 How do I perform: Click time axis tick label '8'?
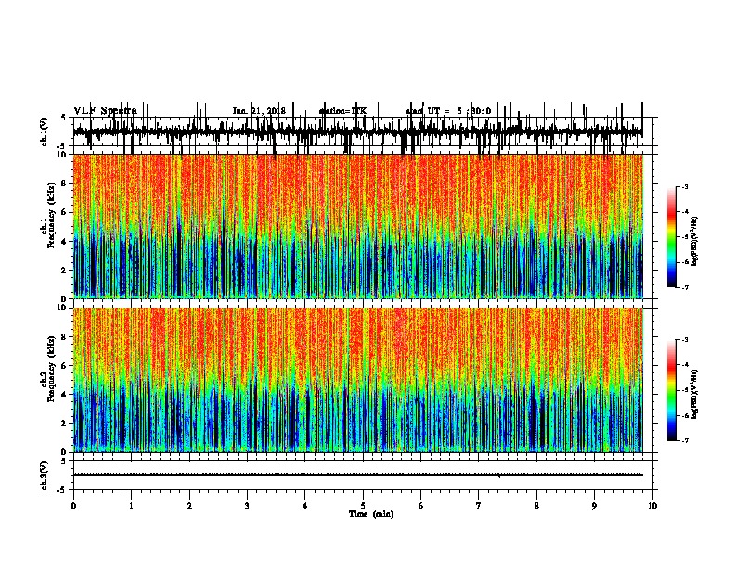(536, 506)
